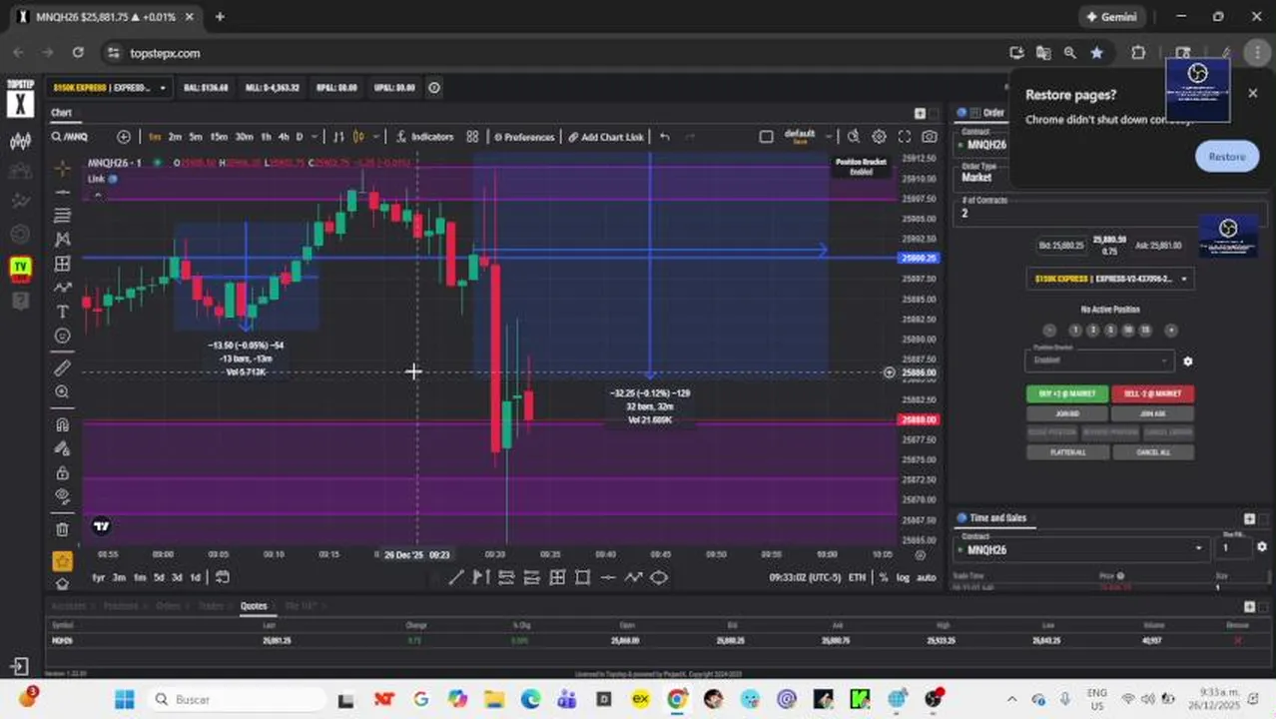The image size is (1276, 719).
Task: Activate the chart zoom-in tool
Action: click(x=62, y=392)
